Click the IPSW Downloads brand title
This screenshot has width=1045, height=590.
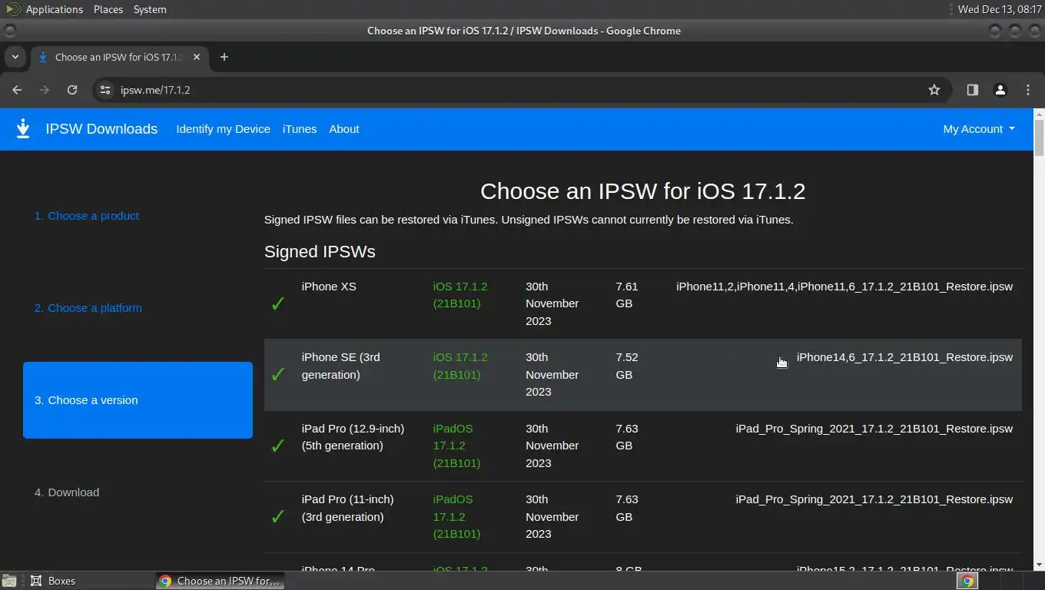[x=101, y=129]
